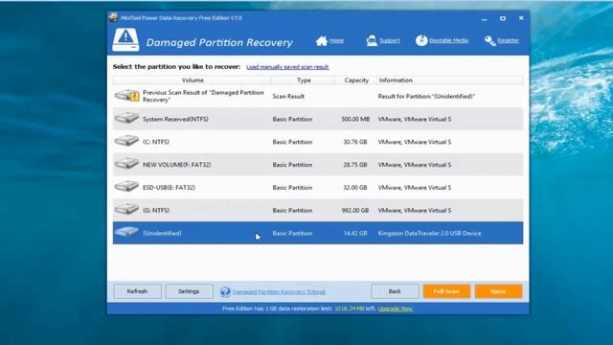
Task: Click the 32.00 GB capacity cell
Action: coord(355,188)
